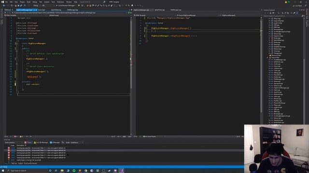The image size is (309, 173).
Task: Switch to the Output tab
Action: click(x=20, y=163)
